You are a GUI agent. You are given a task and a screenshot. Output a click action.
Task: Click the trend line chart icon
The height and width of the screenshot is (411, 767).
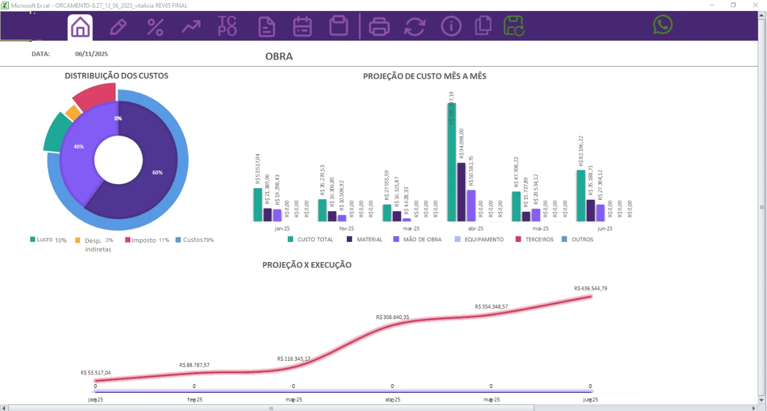pos(191,27)
